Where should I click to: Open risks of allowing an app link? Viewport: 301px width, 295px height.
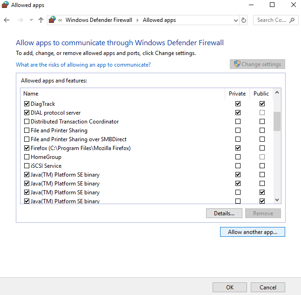[x=83, y=65]
